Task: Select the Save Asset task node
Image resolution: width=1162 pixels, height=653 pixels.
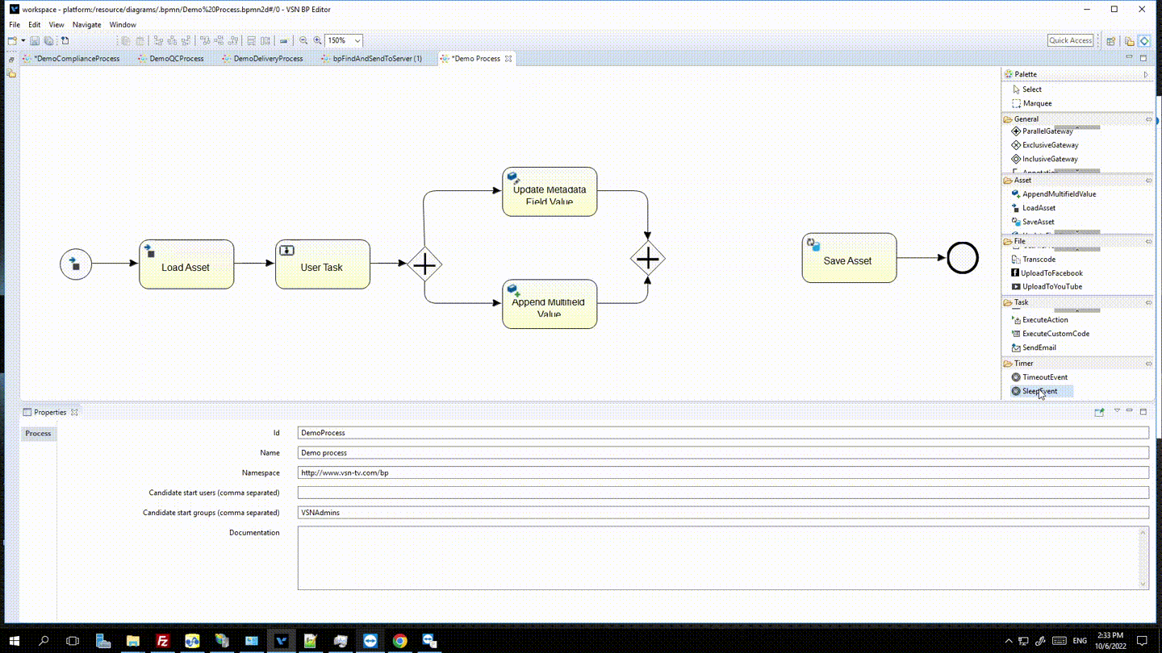Action: [849, 258]
